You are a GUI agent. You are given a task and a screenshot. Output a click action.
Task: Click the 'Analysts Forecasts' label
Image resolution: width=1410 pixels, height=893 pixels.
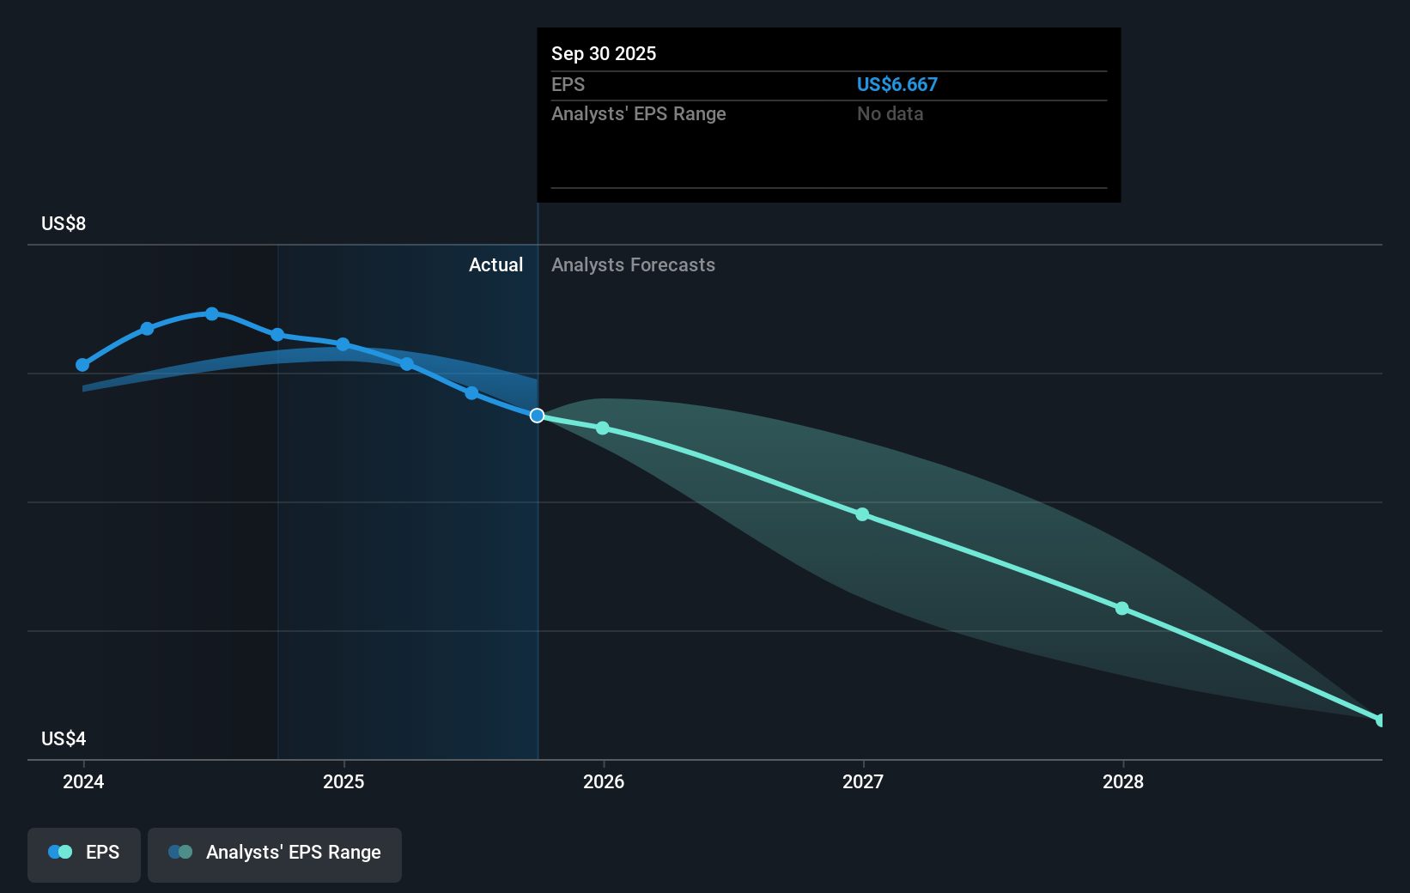click(633, 264)
